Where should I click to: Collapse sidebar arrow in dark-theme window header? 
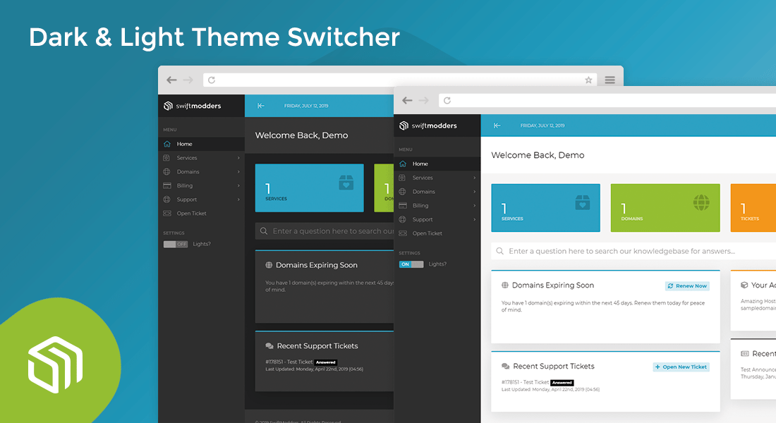(x=261, y=106)
